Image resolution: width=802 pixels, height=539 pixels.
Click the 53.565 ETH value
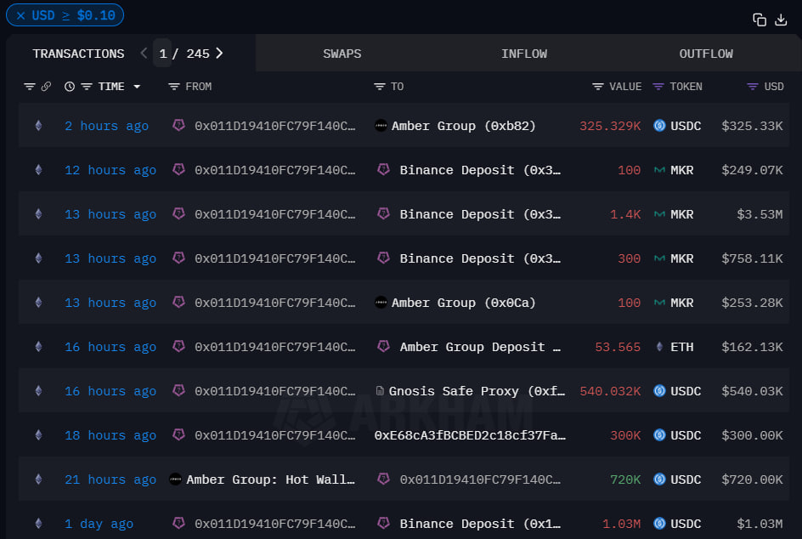(618, 347)
